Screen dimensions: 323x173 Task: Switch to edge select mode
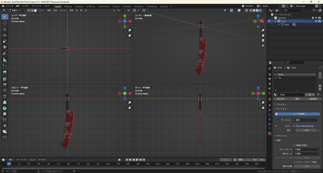32,10
